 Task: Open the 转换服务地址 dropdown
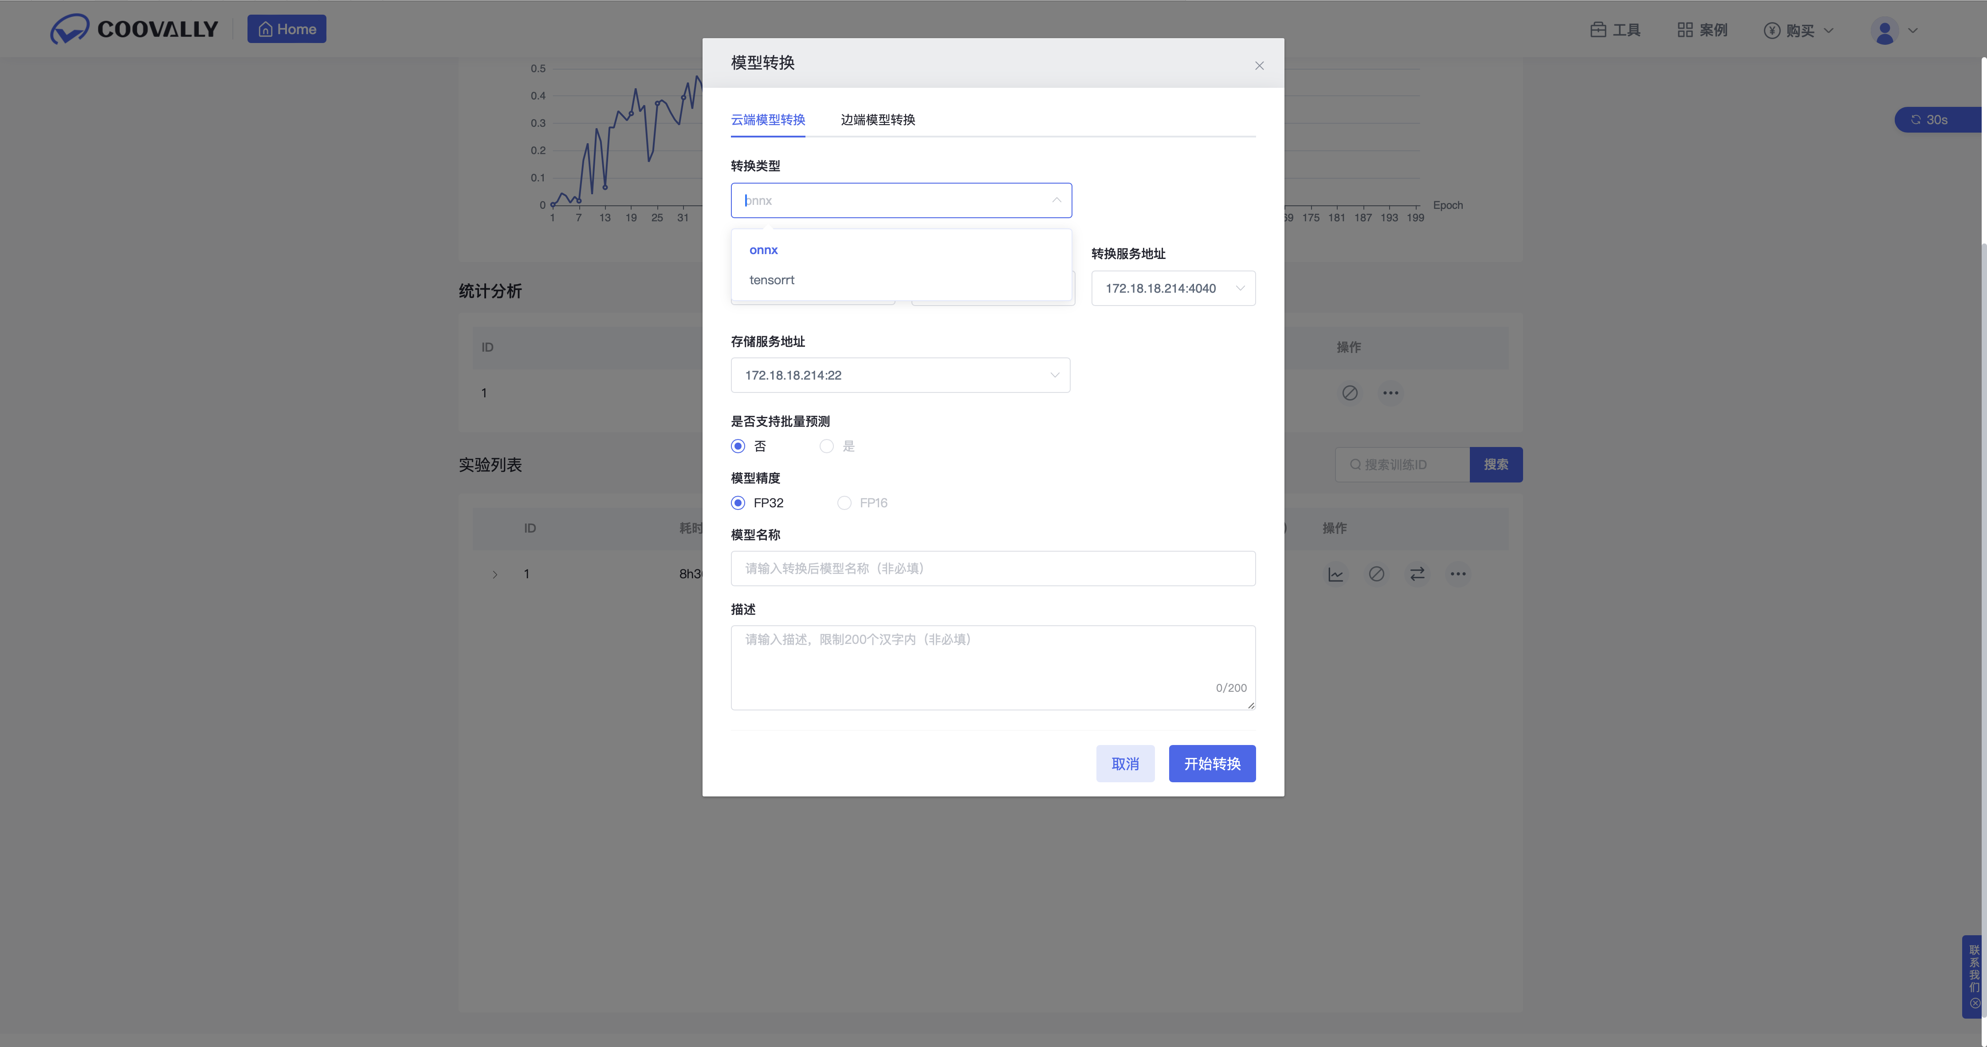coord(1172,288)
